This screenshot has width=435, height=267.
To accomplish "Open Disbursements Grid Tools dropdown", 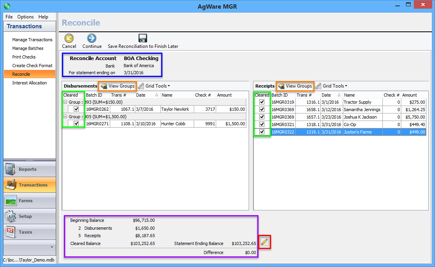I will point(155,86).
